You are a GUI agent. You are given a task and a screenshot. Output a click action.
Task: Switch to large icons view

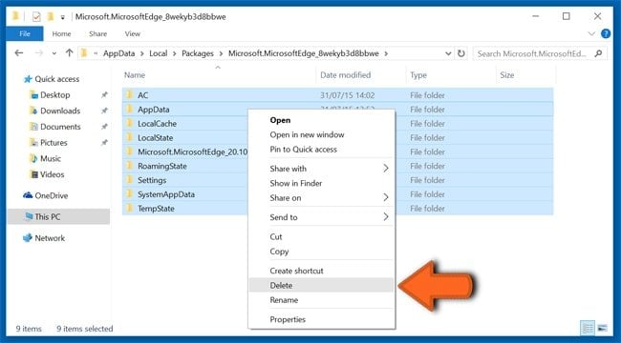(602, 329)
